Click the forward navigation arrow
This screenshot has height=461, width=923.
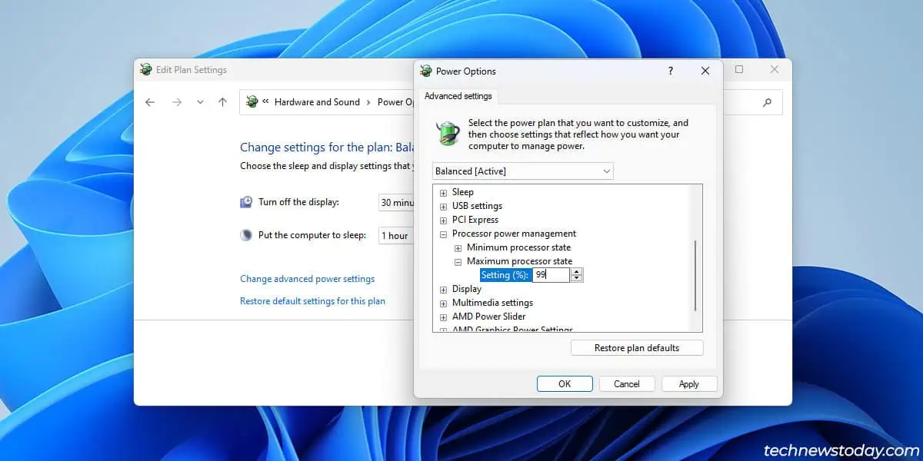177,102
